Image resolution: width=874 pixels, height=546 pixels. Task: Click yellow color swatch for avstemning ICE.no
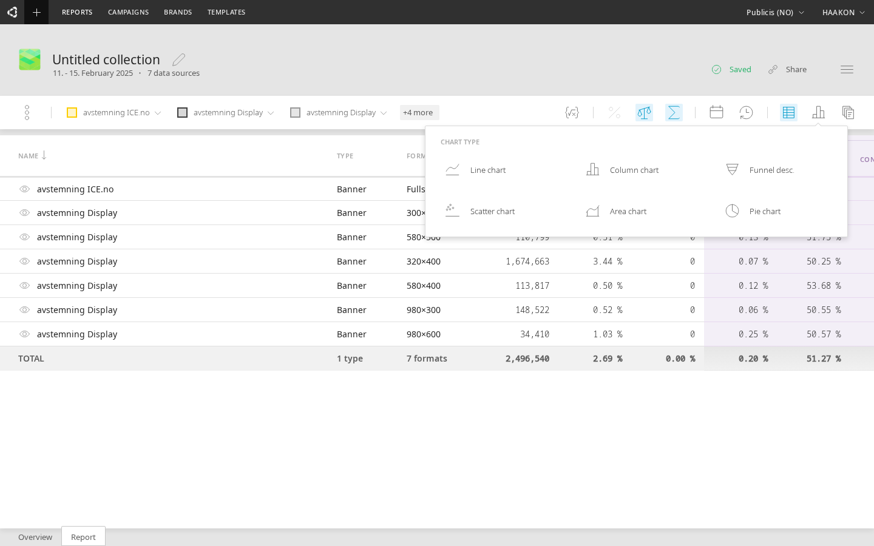[72, 112]
